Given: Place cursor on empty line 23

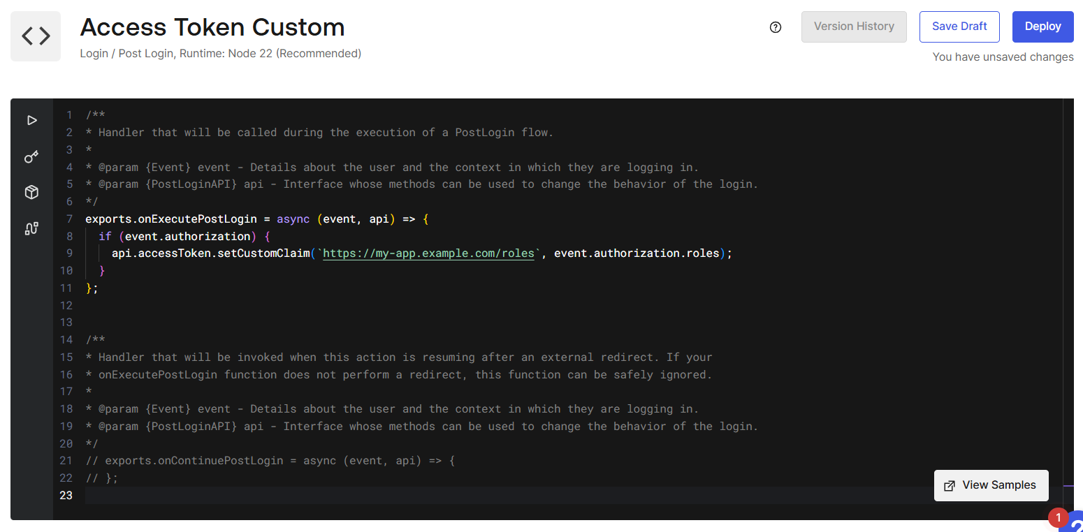Looking at the screenshot, I should 419,495.
